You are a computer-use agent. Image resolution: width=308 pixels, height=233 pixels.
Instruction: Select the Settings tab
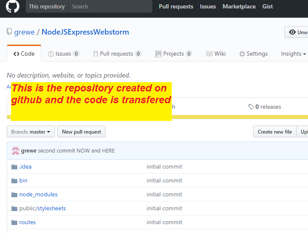coord(253,54)
